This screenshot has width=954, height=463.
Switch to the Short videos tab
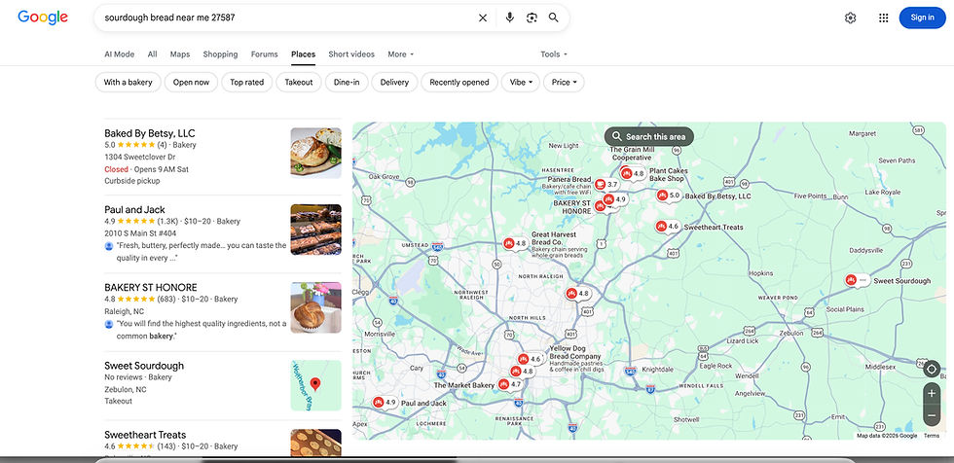[x=351, y=54]
